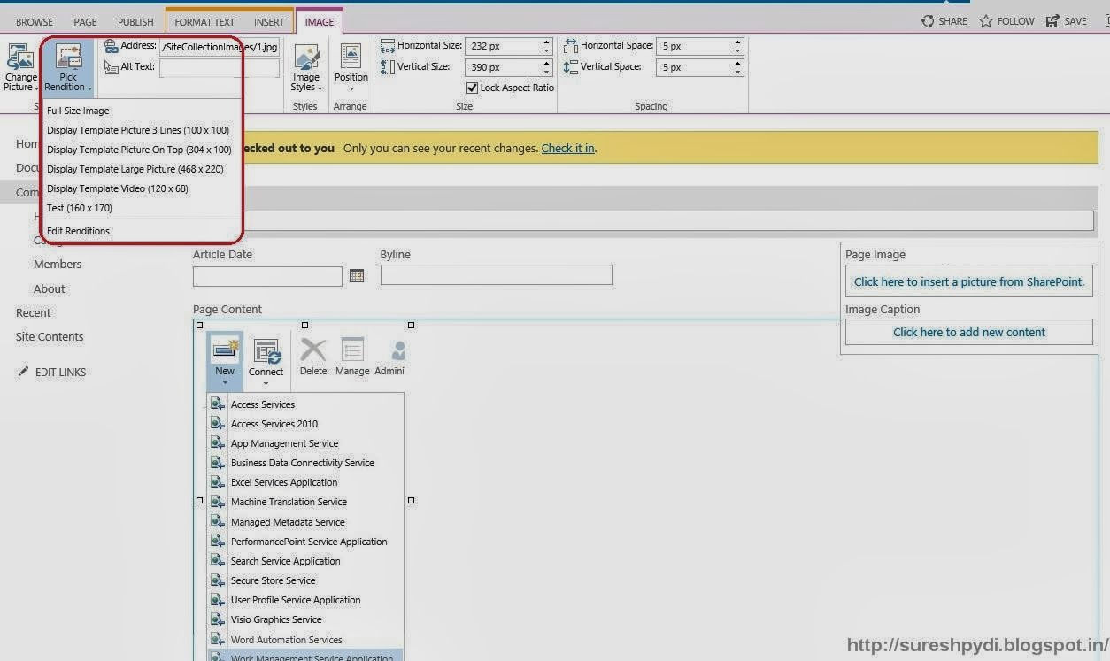Open Site Contents link
The image size is (1110, 661).
pyautogui.click(x=50, y=336)
